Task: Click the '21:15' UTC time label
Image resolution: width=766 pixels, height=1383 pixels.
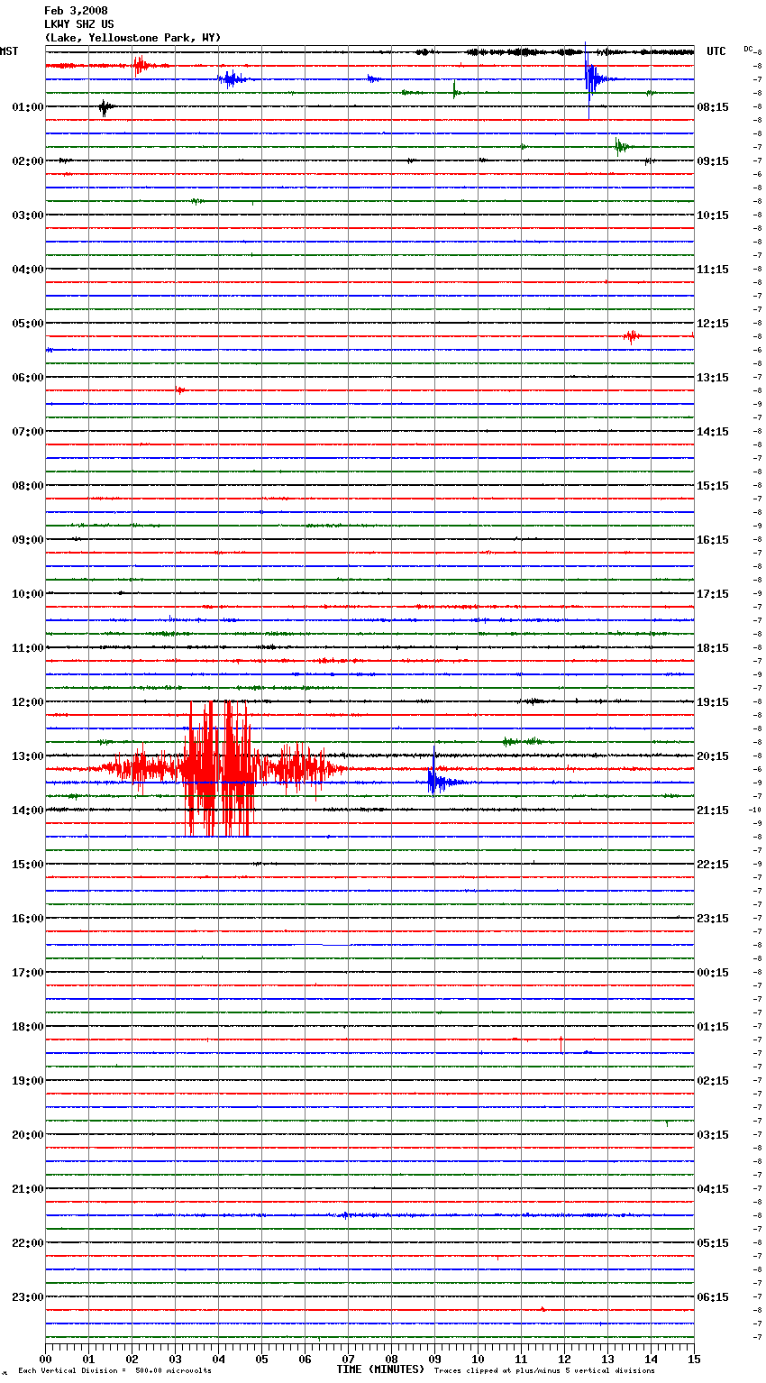Action: coord(713,811)
